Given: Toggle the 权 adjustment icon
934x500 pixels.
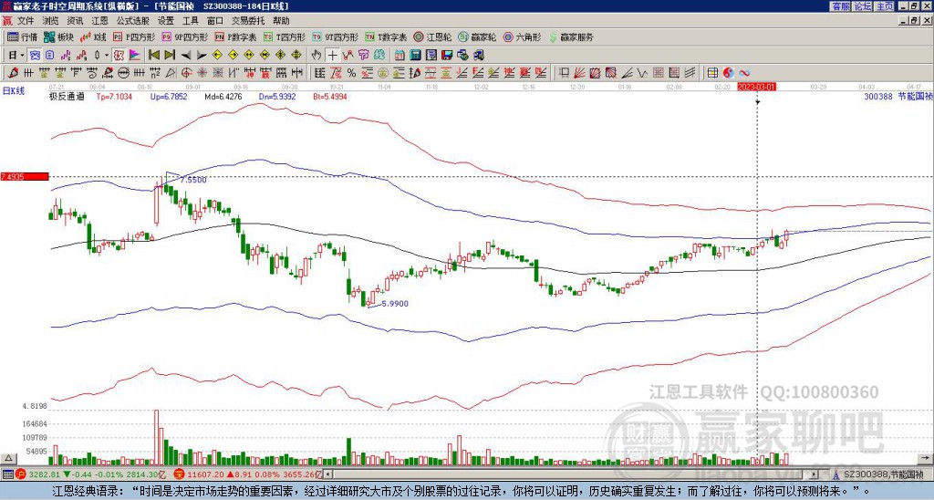Looking at the screenshot, I should click(x=118, y=56).
